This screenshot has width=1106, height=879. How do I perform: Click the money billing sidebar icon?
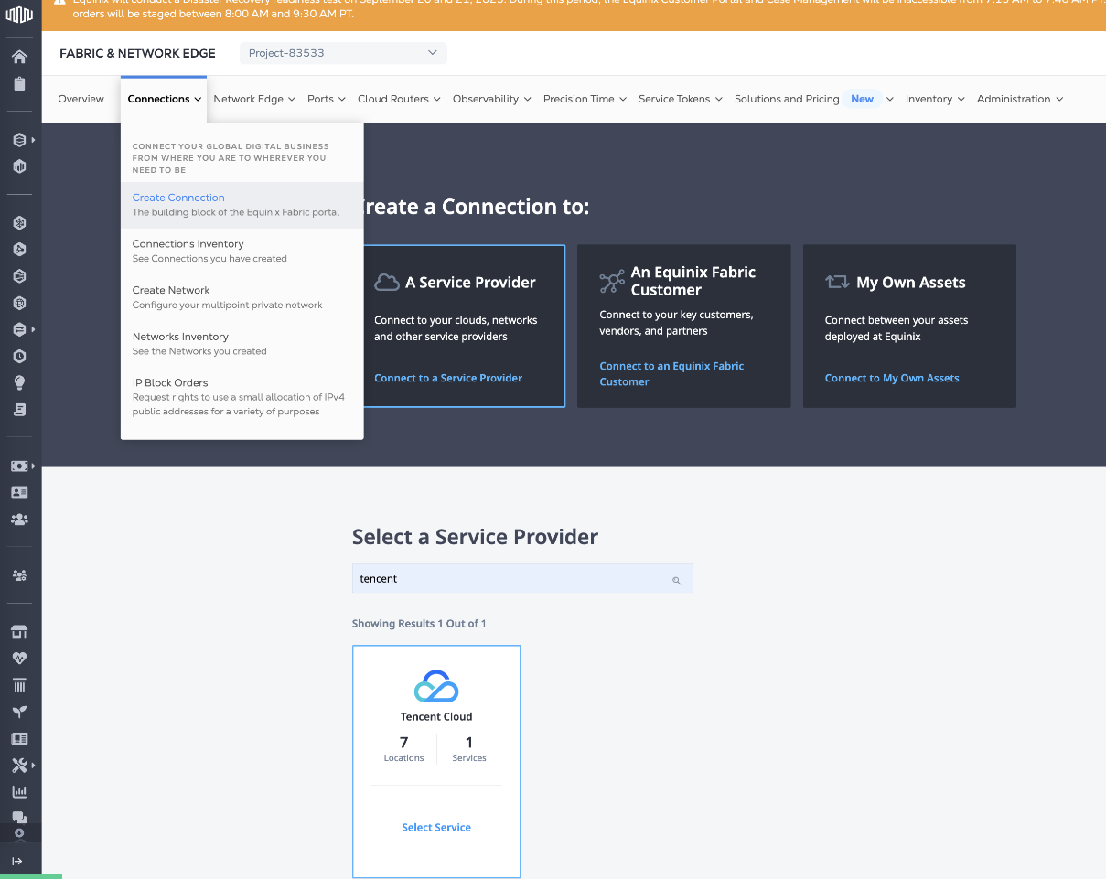pyautogui.click(x=19, y=466)
